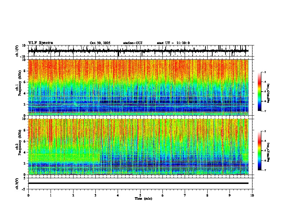Click the time axis tick label "5"
The width and height of the screenshot is (284, 219).
(x=140, y=195)
